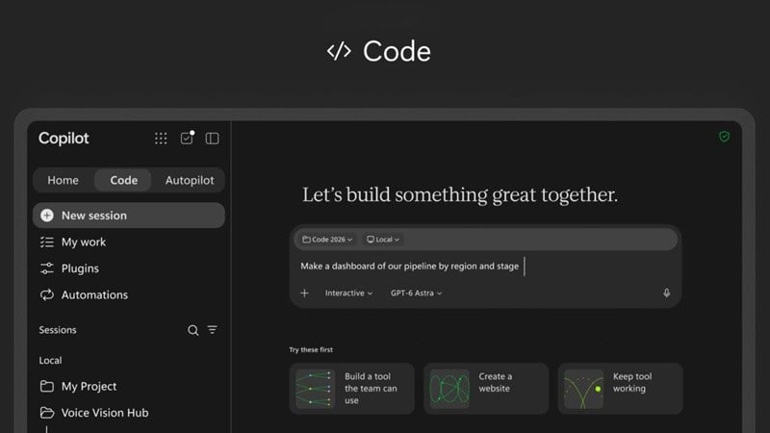Open the Local environment dropdown
Viewport: 770px width, 433px height.
[383, 240]
